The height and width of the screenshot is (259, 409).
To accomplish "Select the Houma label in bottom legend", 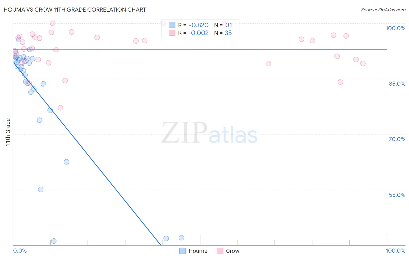I will pyautogui.click(x=198, y=251).
